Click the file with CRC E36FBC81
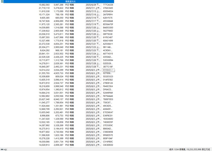Viewport: 212px width, 151px height. point(108,115)
